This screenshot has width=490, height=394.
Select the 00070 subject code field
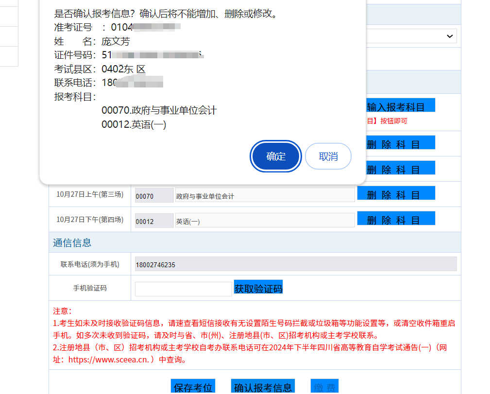tap(154, 196)
